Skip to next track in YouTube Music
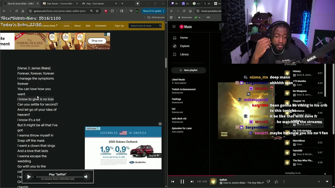 192,181
